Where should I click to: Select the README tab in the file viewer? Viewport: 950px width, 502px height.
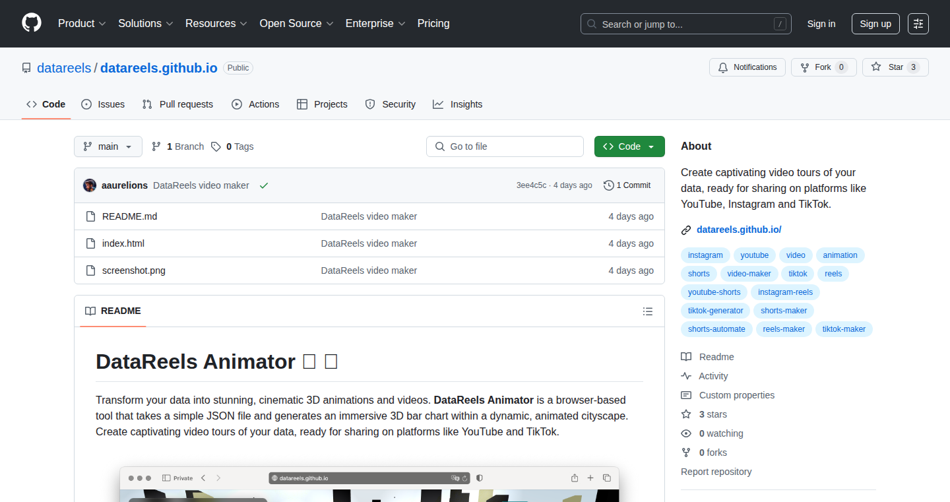[x=113, y=311]
